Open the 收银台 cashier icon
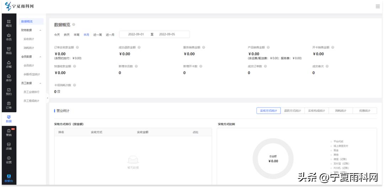384x188 pixels. point(9,179)
